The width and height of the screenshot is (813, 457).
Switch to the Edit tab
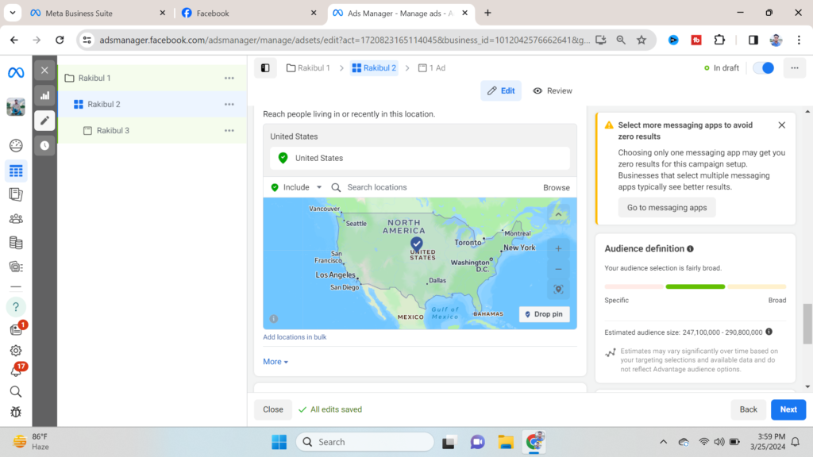point(501,90)
